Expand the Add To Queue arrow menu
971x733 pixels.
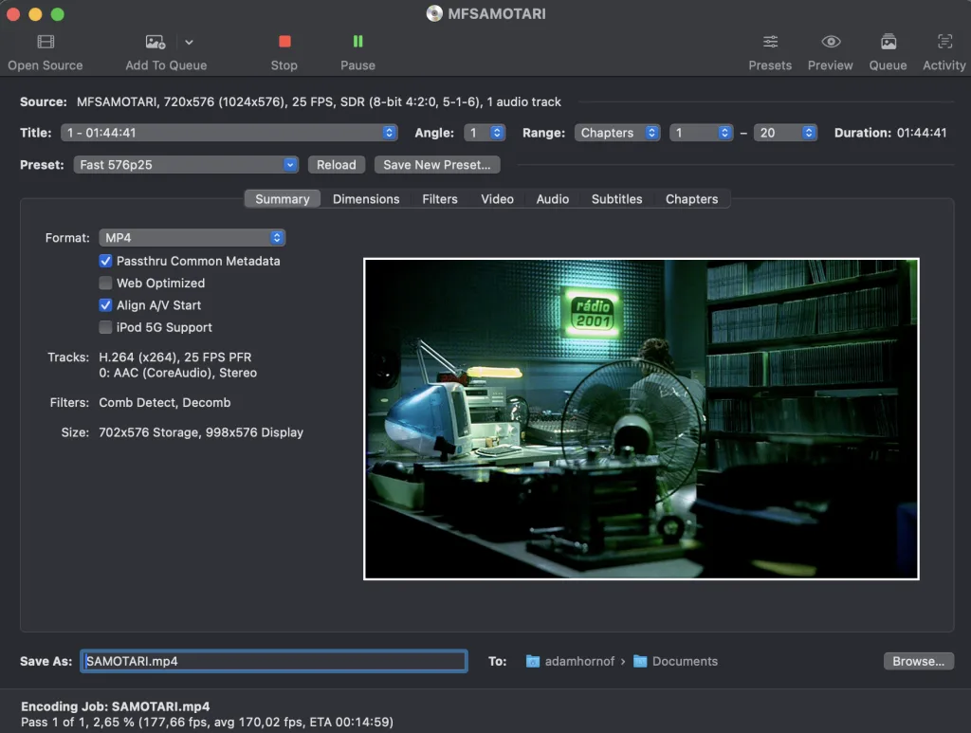click(189, 42)
